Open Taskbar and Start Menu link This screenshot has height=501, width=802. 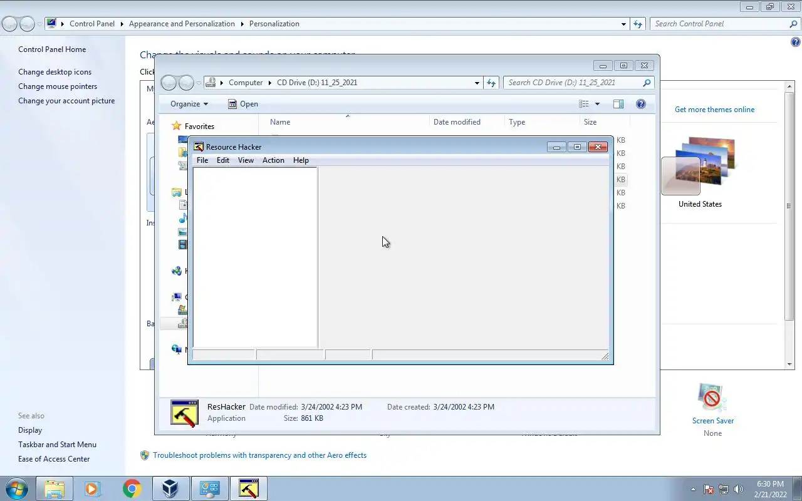point(57,445)
